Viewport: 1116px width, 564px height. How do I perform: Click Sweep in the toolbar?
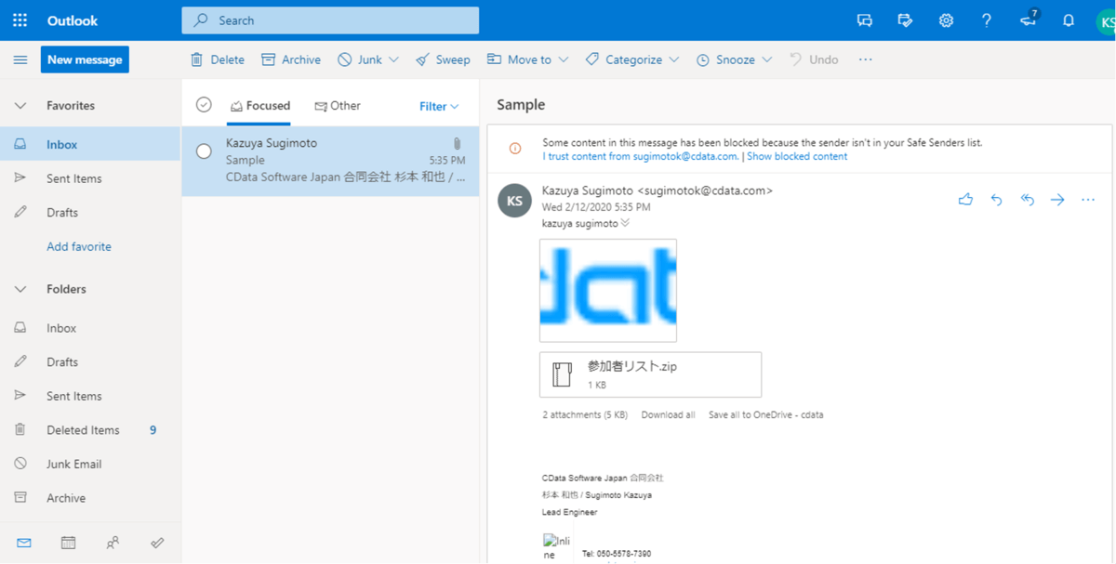[443, 59]
